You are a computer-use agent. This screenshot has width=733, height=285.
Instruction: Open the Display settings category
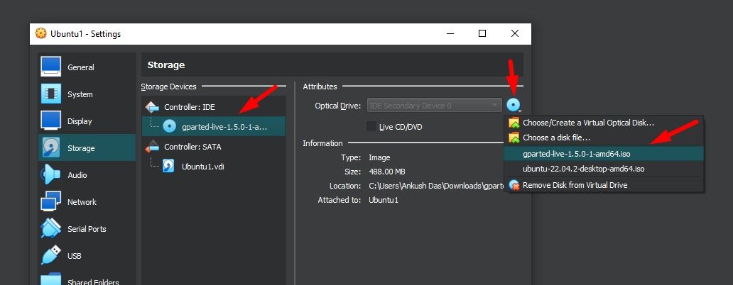coord(87,121)
